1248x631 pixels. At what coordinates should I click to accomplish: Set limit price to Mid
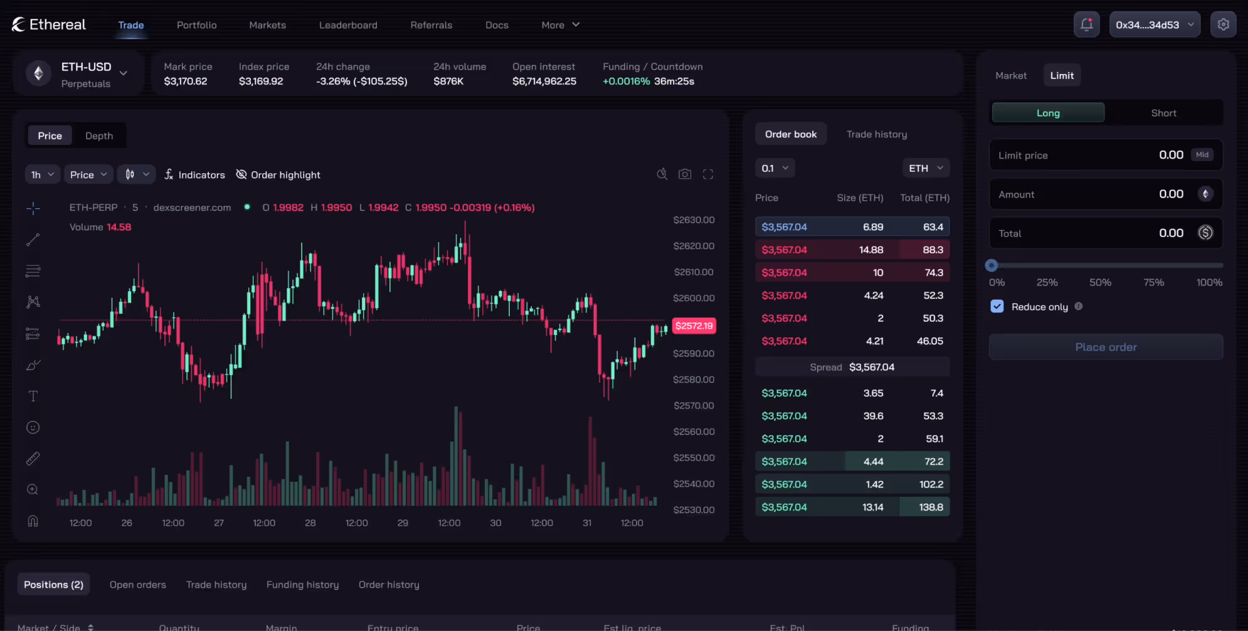(1202, 155)
